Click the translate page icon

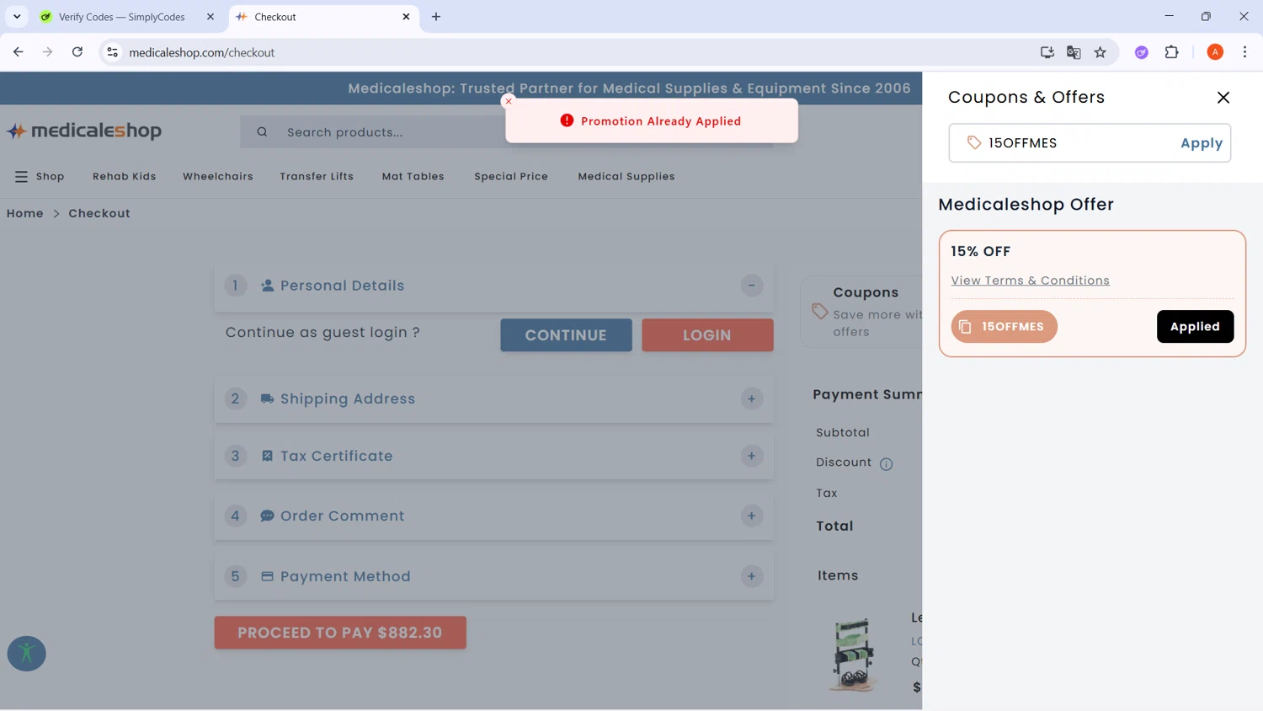(x=1074, y=52)
